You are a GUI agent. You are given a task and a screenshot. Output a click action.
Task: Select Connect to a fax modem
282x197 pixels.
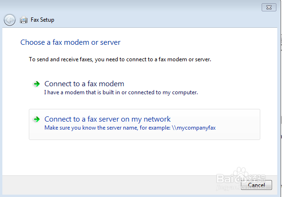click(x=84, y=84)
